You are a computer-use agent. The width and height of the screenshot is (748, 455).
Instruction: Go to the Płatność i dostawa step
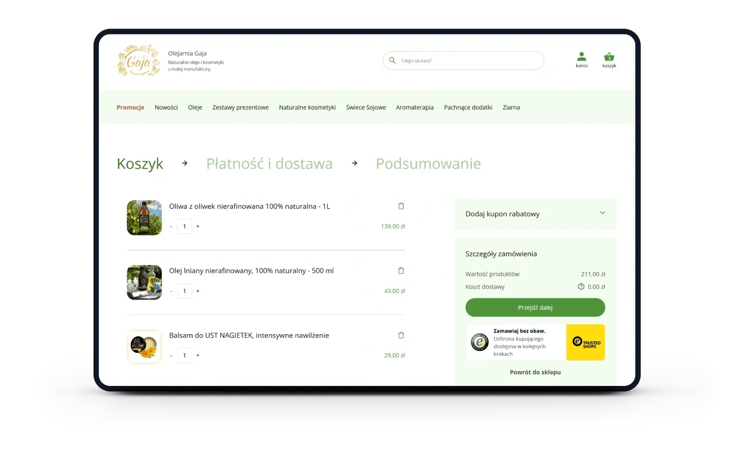tap(269, 163)
